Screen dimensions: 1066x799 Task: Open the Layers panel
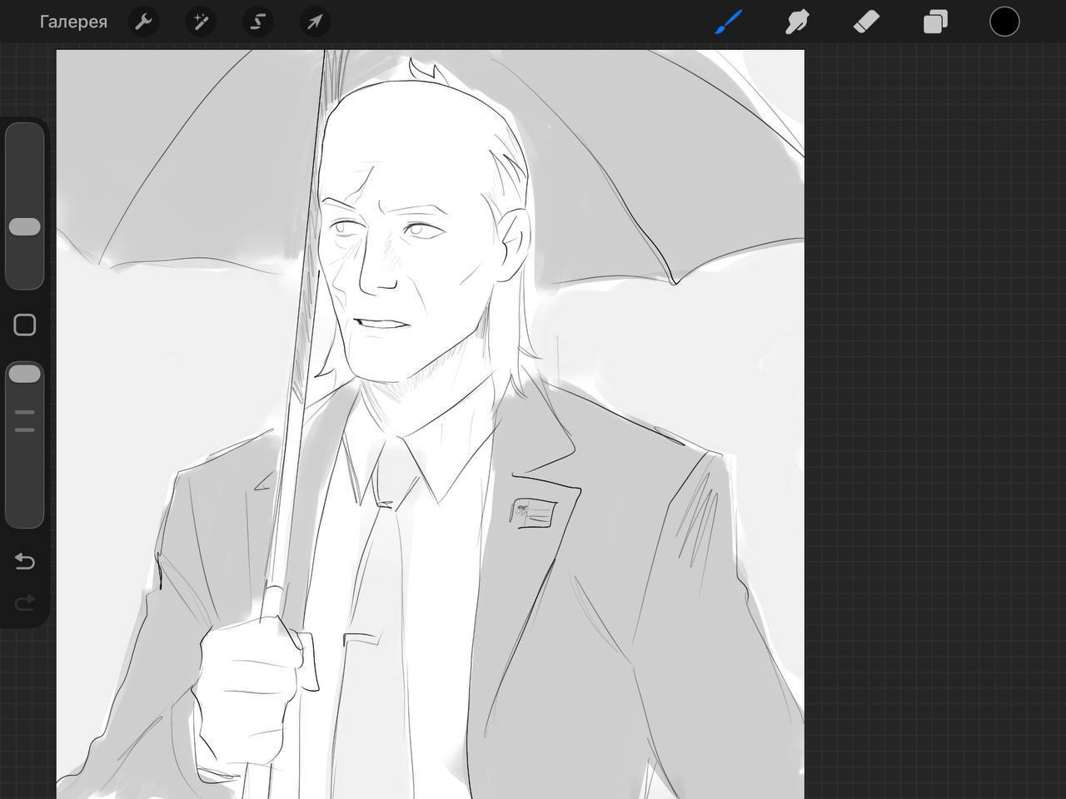935,22
